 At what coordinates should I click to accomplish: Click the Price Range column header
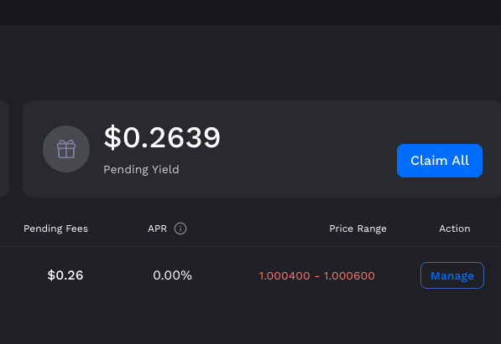point(357,228)
